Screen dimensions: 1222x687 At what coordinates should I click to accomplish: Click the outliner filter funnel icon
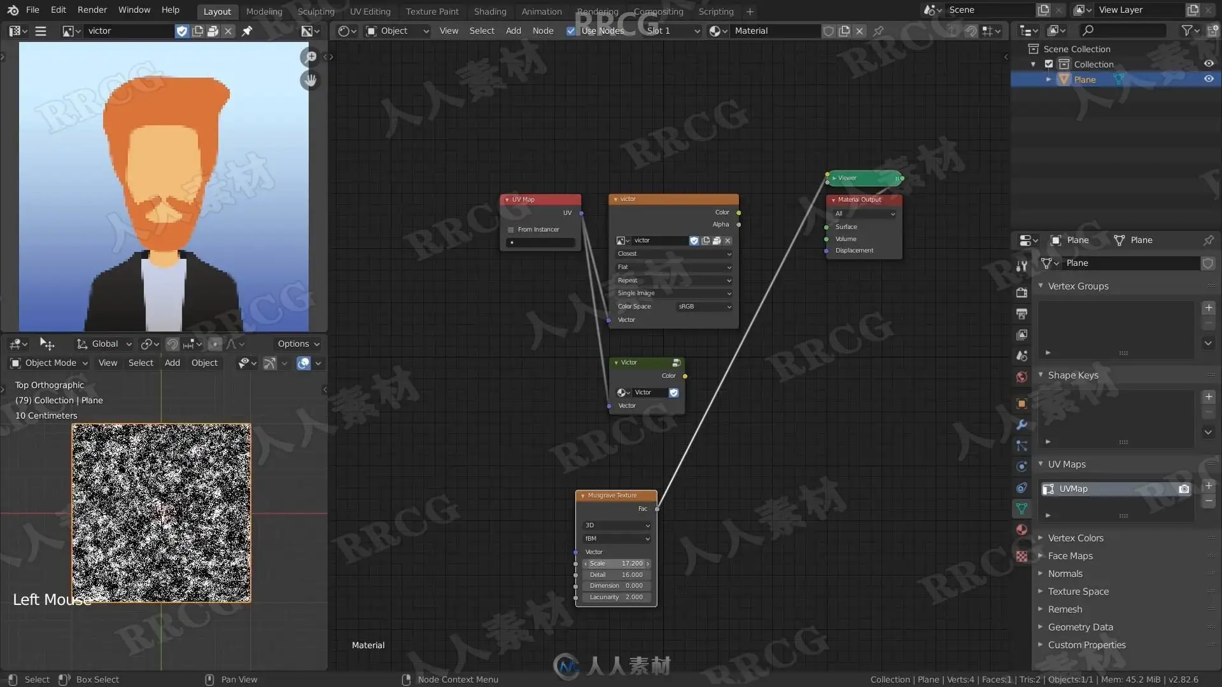1187,31
